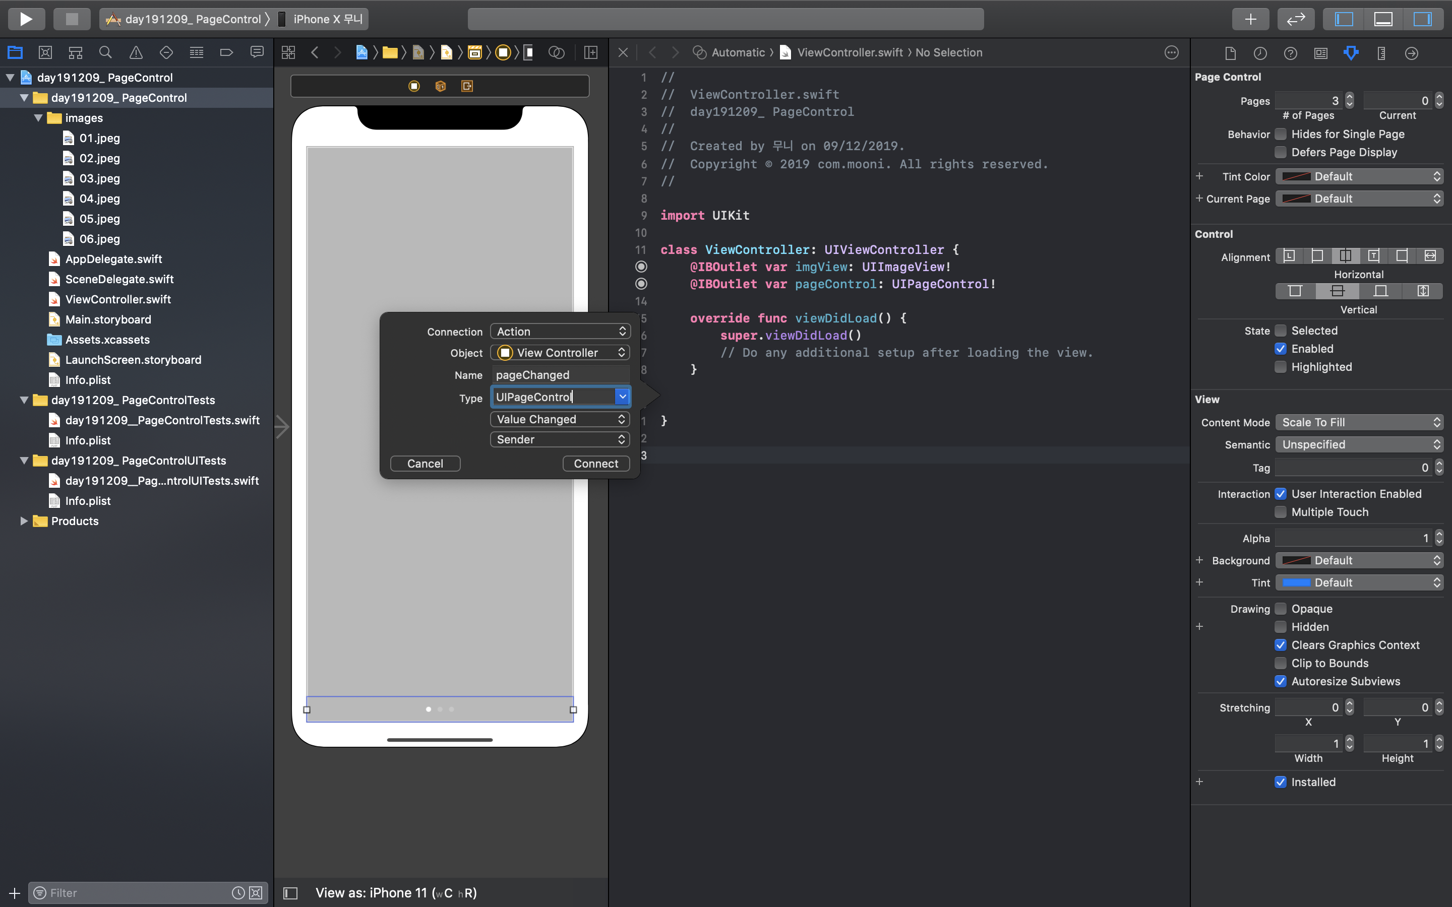Open the Connection type dropdown

[x=560, y=332]
